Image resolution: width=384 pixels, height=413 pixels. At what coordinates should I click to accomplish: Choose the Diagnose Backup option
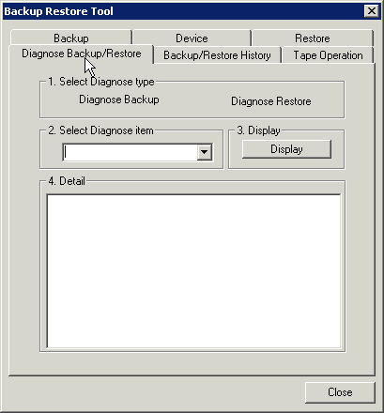119,99
